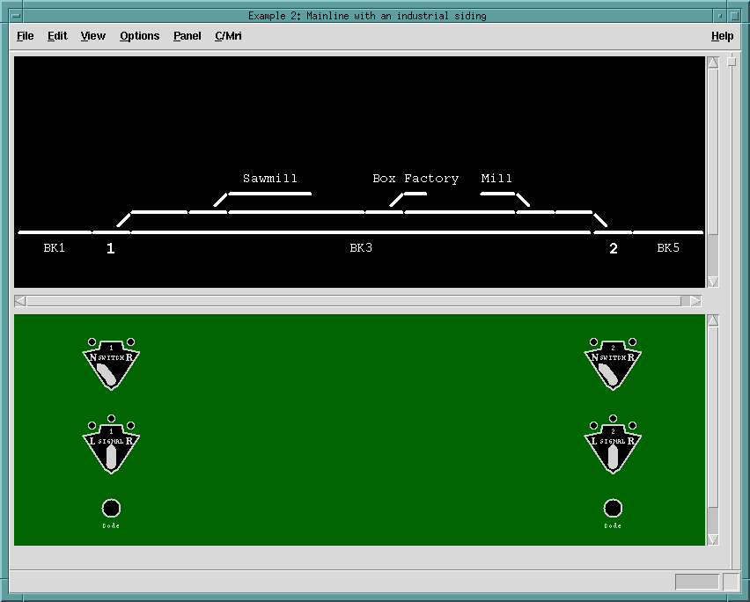Click turnout number 1 label
Screen dimensions: 750x602
(111, 248)
